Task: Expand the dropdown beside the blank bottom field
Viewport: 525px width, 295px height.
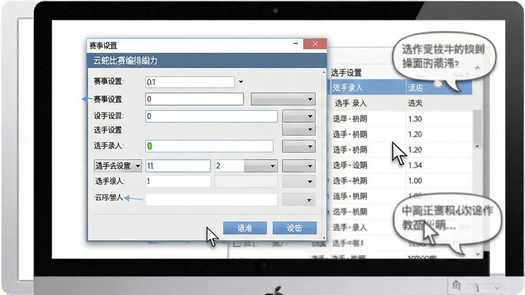Action: 298,200
